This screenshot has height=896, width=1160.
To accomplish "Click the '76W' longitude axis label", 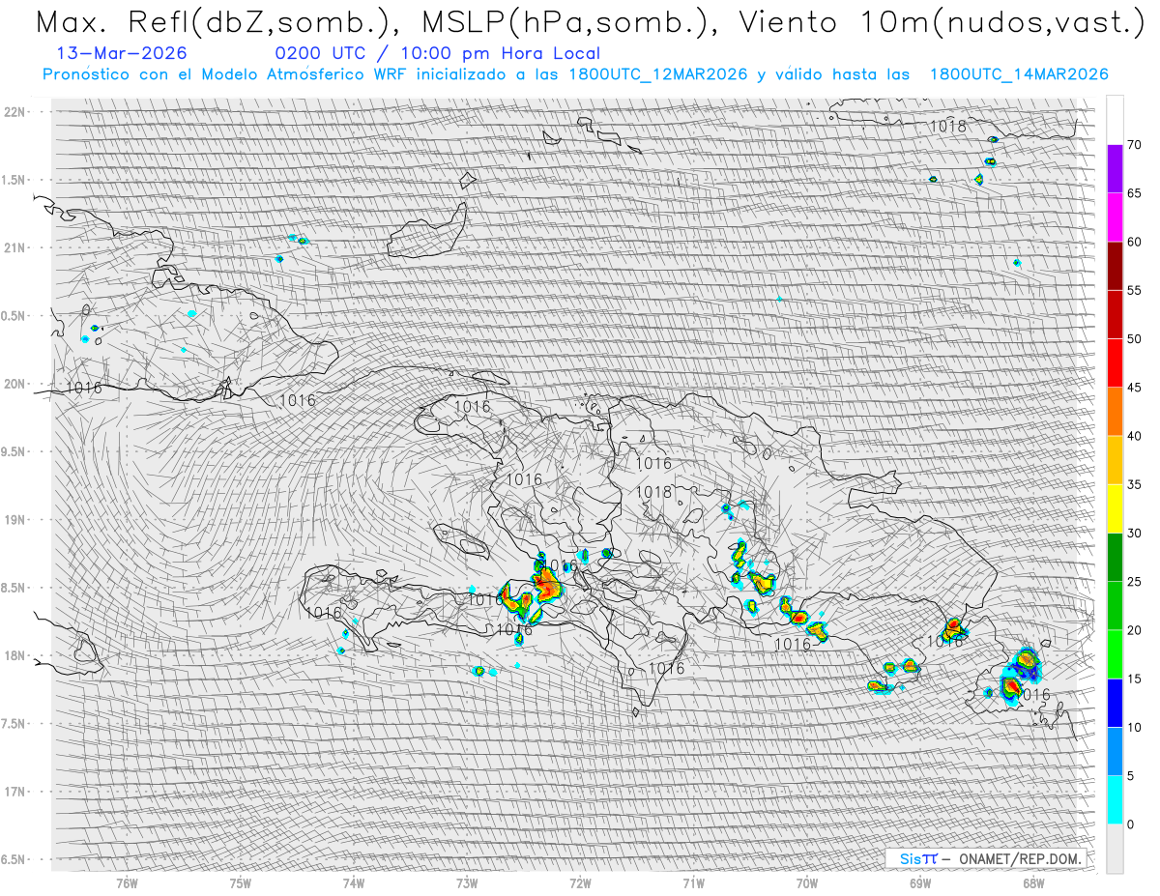I will (127, 882).
